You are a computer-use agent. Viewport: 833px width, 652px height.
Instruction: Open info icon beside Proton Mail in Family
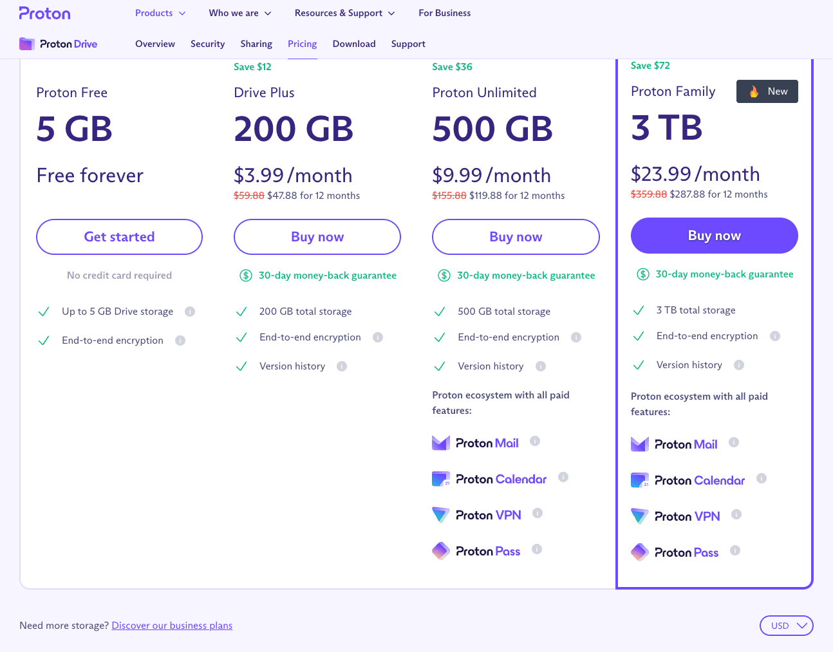click(734, 442)
